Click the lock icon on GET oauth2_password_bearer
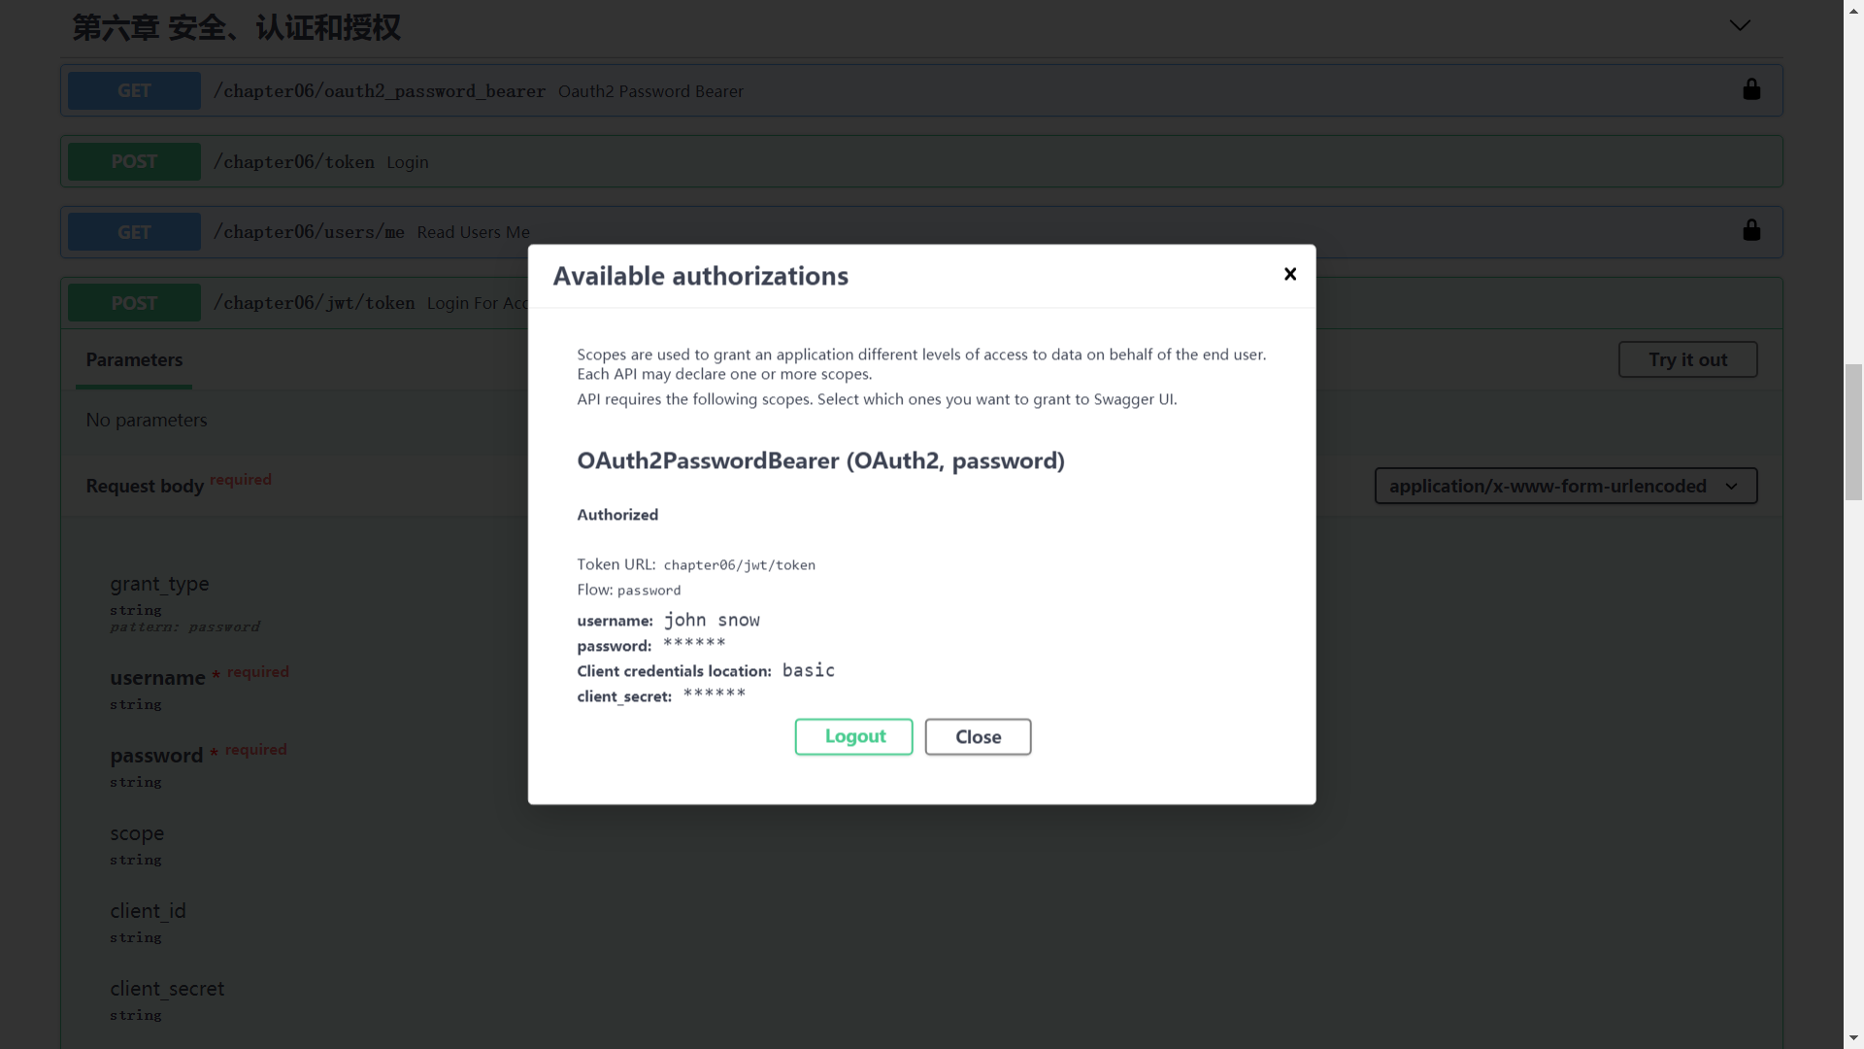Viewport: 1864px width, 1049px height. point(1751,89)
